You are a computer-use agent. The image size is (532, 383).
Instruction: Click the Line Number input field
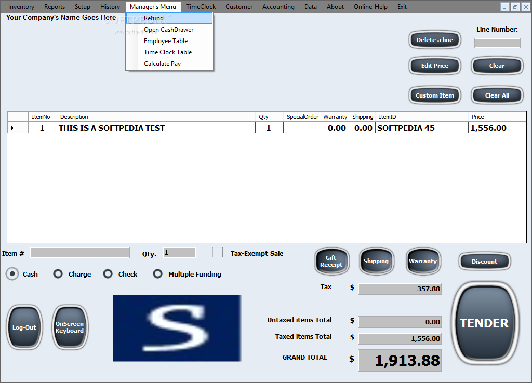[497, 43]
